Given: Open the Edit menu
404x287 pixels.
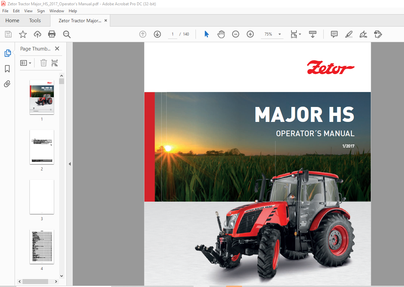Looking at the screenshot, I should point(16,11).
